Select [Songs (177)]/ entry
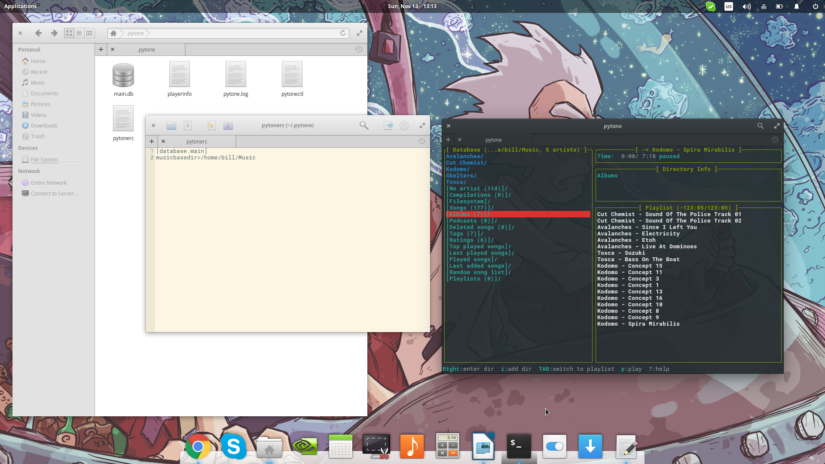The height and width of the screenshot is (464, 825). click(x=470, y=208)
